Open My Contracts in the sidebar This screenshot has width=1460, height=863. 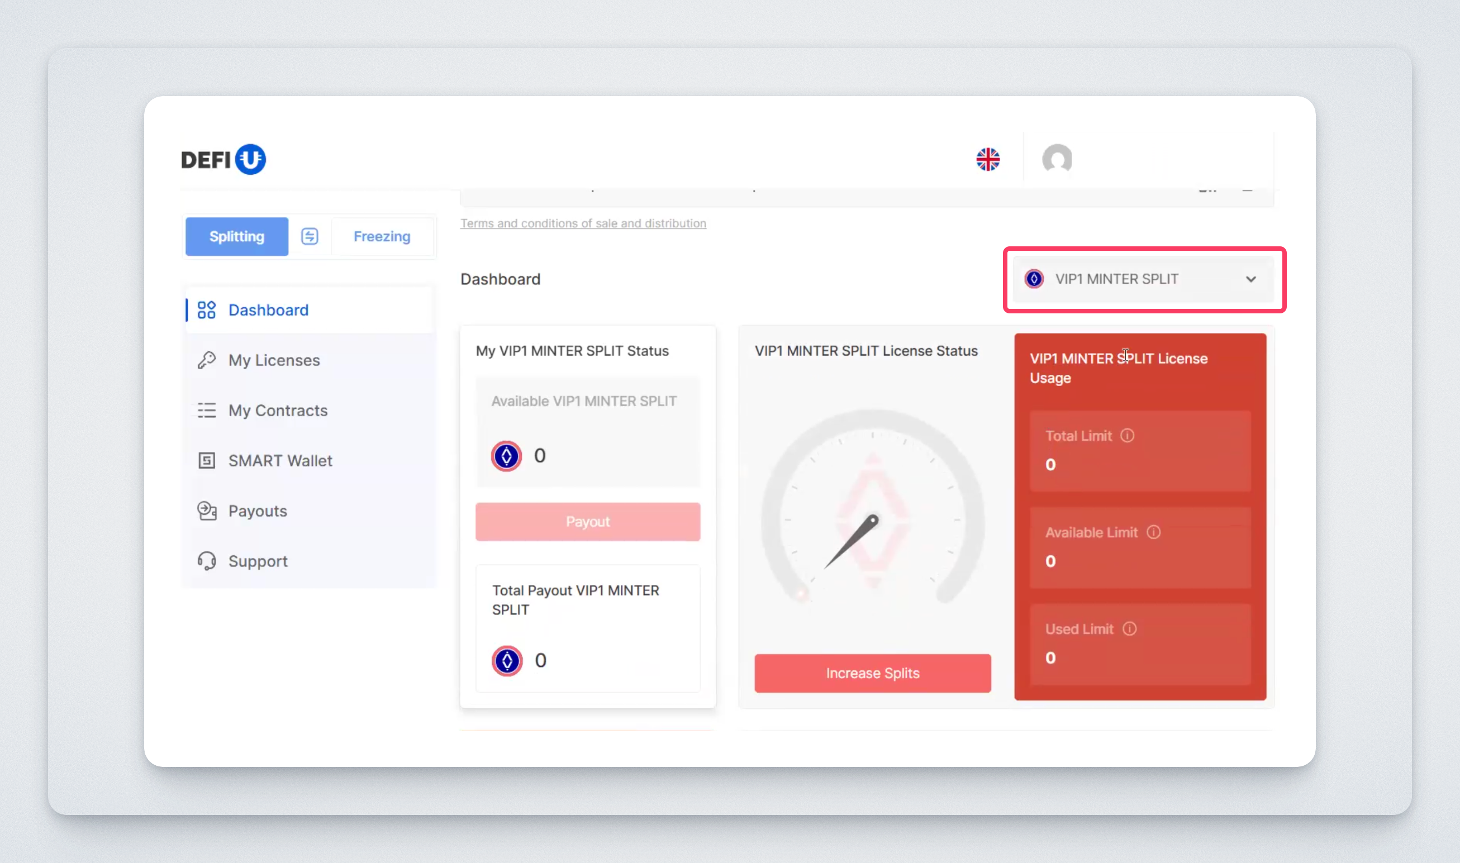[x=278, y=411]
